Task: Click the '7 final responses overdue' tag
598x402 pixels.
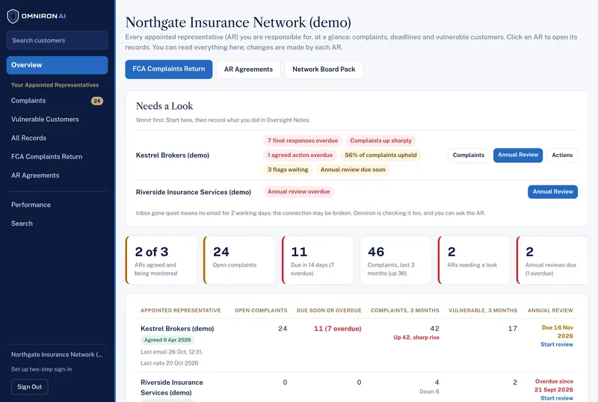Action: (x=303, y=140)
